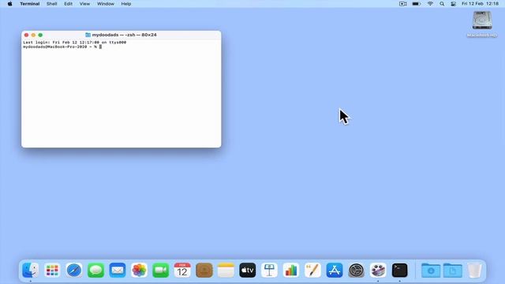Image resolution: width=505 pixels, height=284 pixels.
Task: Click the date and time Fri 12 Feb
Action: click(x=480, y=4)
